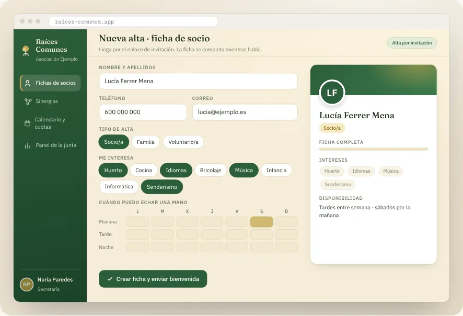The width and height of the screenshot is (463, 316).
Task: Select Familia as tipo de alta
Action: click(146, 142)
